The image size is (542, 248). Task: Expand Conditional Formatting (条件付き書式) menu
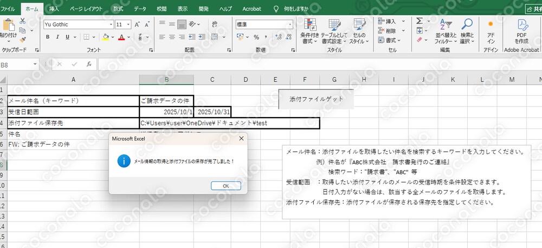[x=309, y=31]
